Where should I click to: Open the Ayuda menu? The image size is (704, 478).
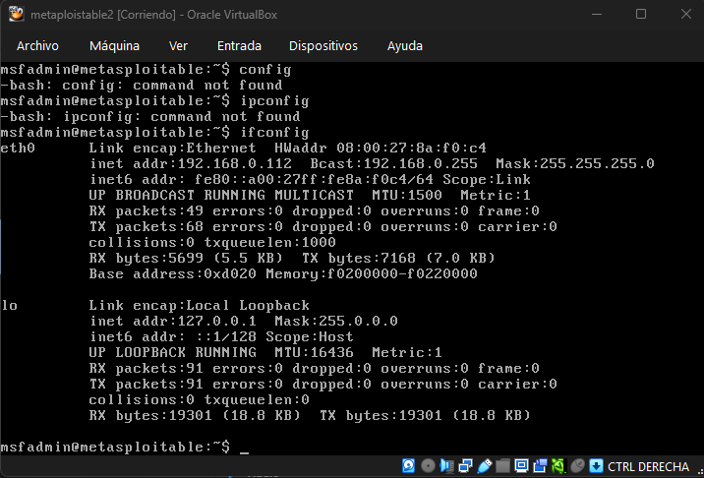405,46
